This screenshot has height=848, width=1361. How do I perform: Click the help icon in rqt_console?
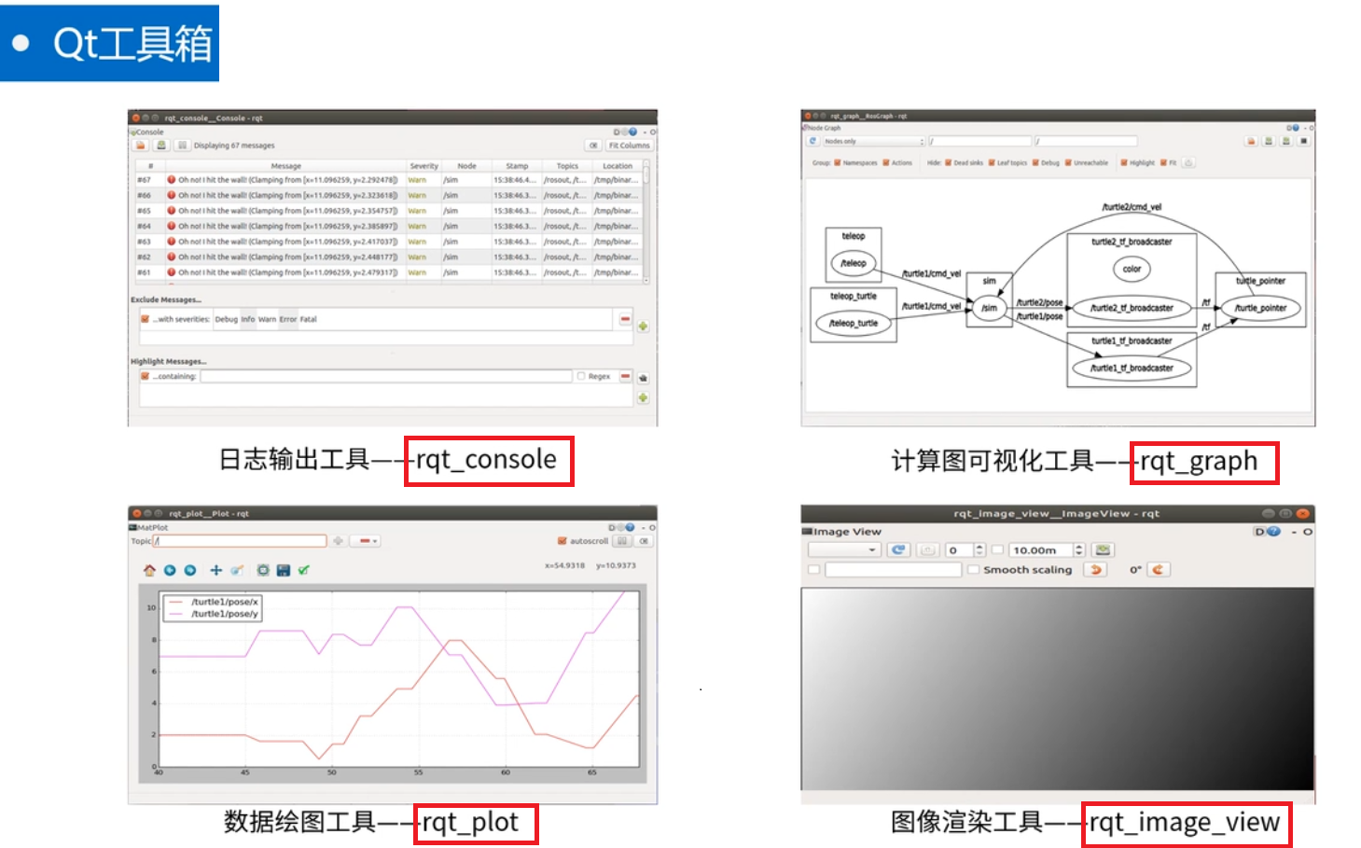[x=632, y=132]
